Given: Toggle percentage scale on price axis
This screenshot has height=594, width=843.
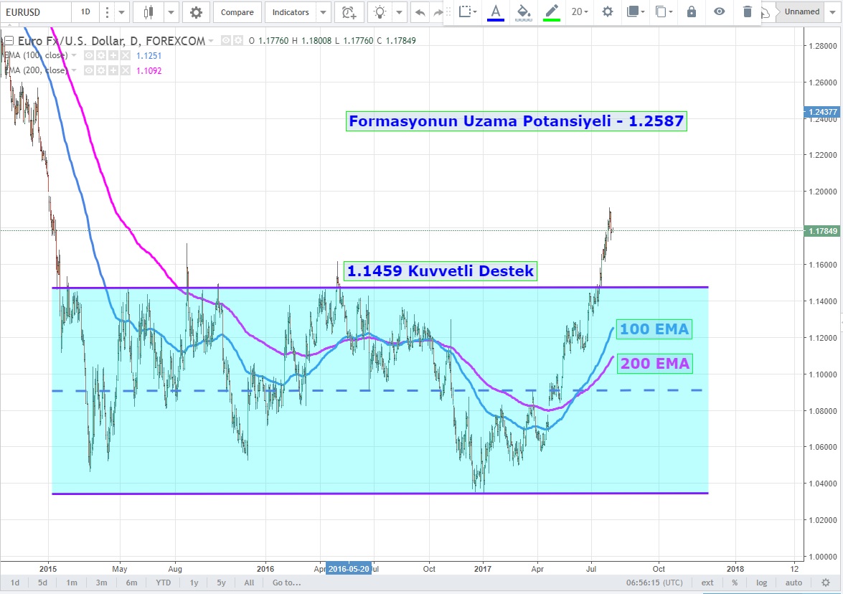Looking at the screenshot, I should click(x=735, y=583).
